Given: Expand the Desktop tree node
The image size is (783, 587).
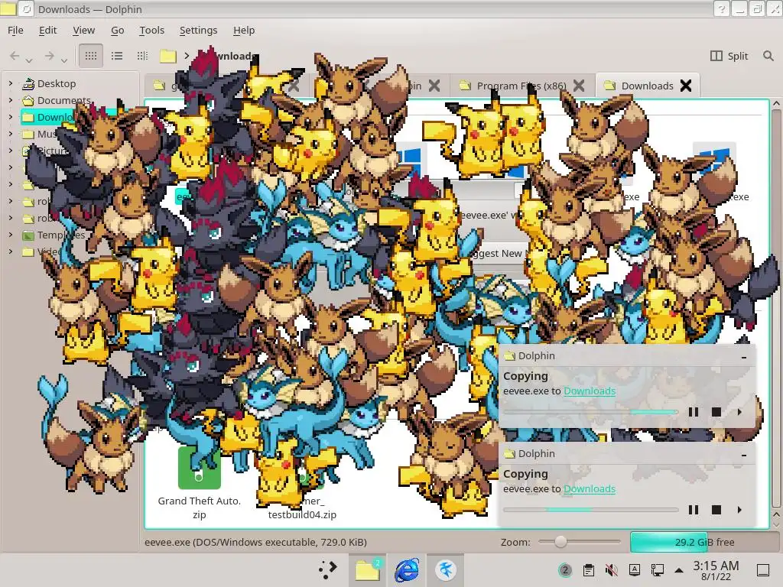Looking at the screenshot, I should pos(11,83).
